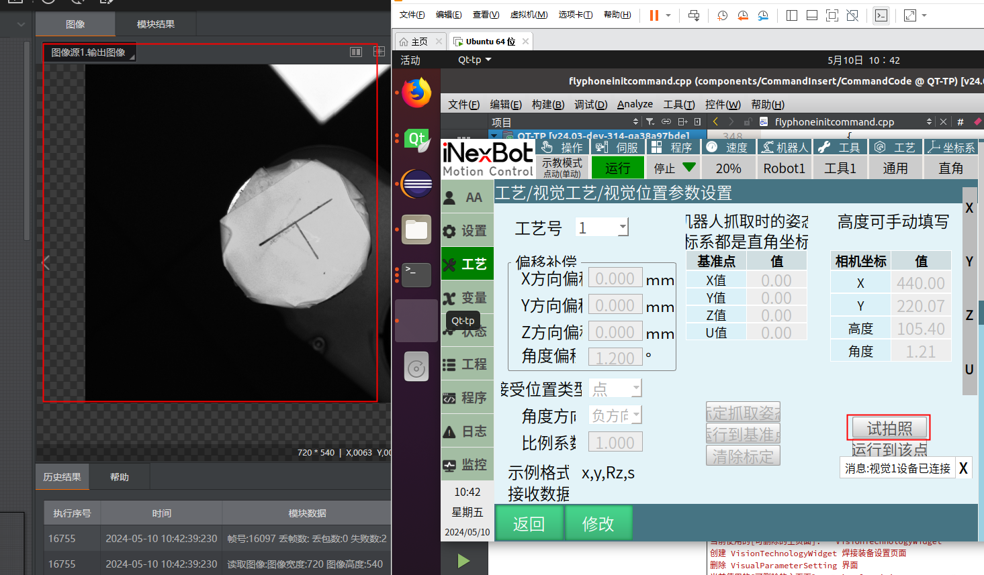The image size is (984, 575).
Task: Click the VMware pause virtual machine icon
Action: (x=654, y=15)
